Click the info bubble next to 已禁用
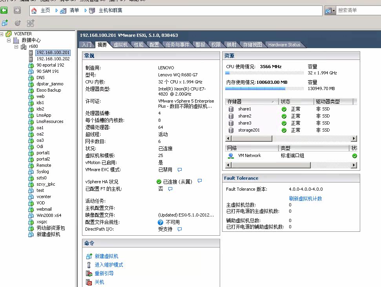The image size is (381, 287). coord(180,170)
